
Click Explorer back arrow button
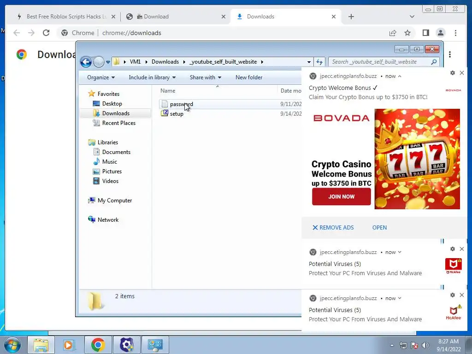click(86, 62)
